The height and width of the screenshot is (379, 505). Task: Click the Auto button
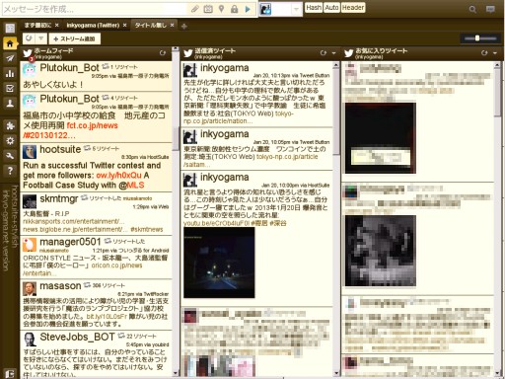point(331,8)
